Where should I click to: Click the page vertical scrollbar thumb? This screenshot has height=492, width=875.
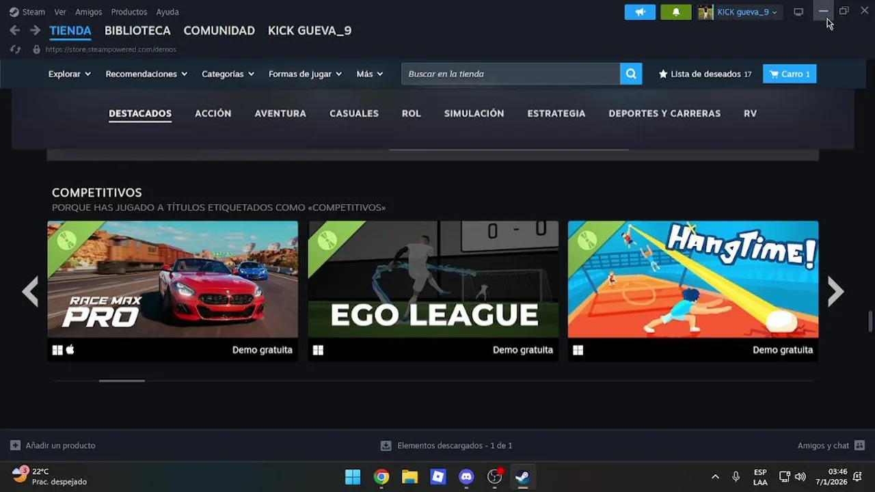pos(870,320)
